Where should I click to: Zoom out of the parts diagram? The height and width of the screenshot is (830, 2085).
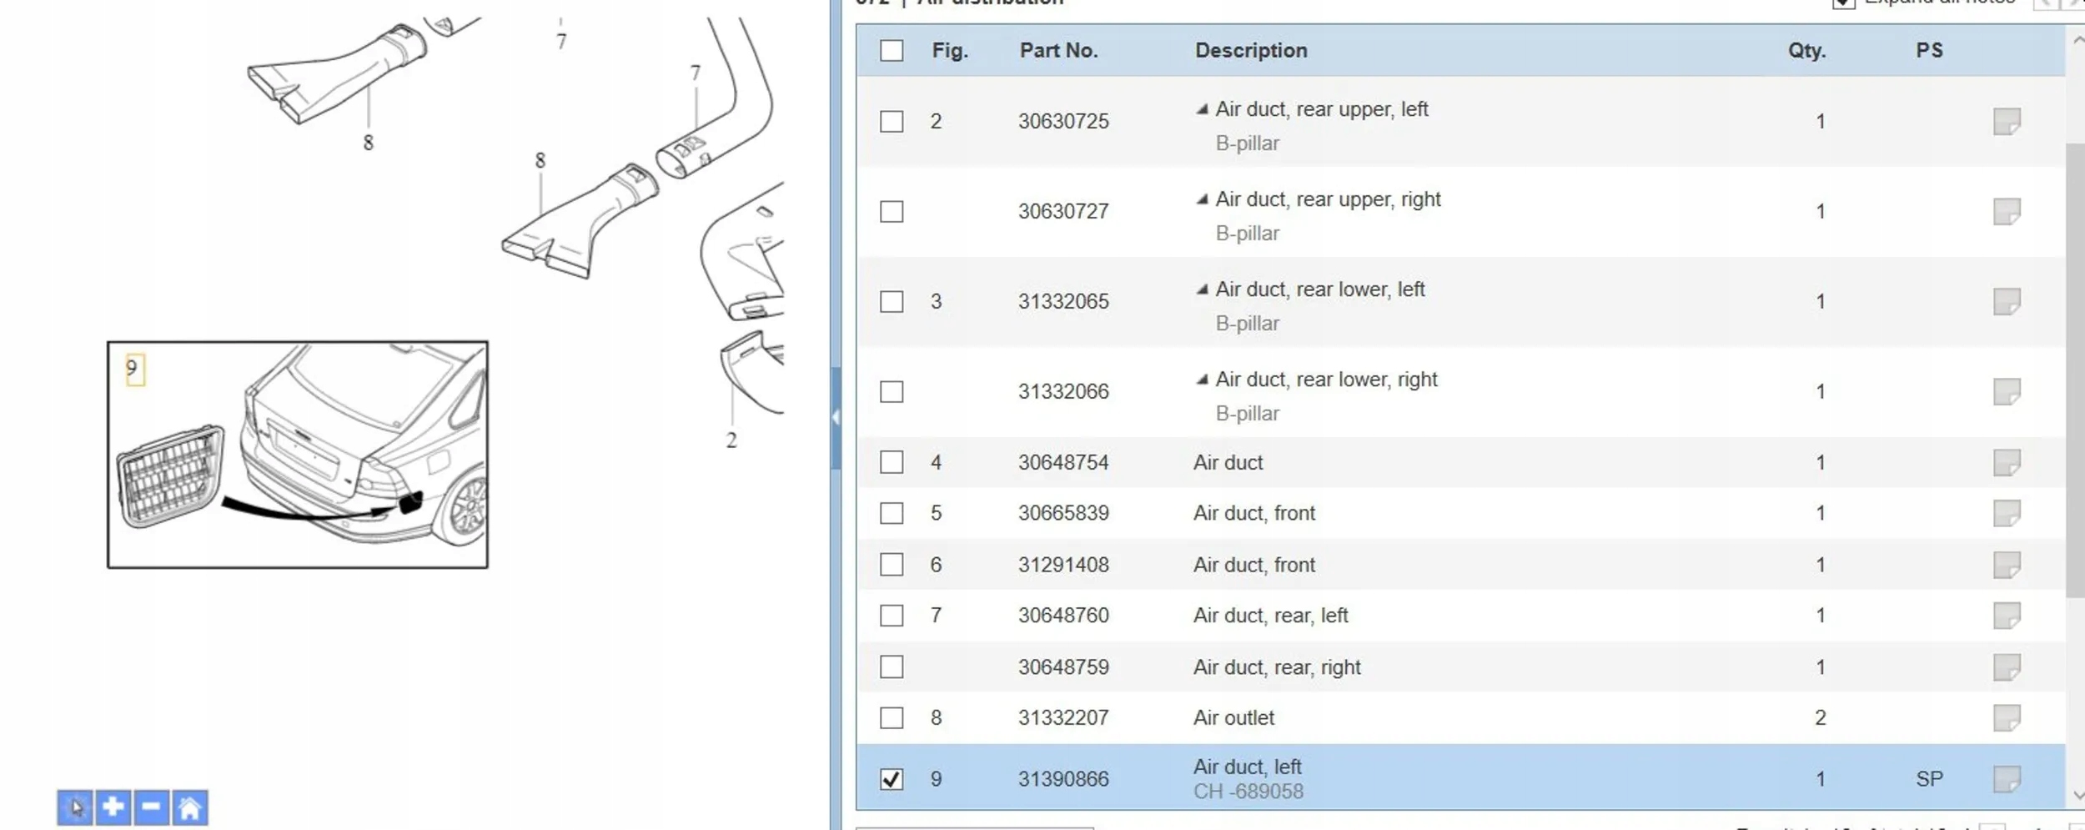[x=151, y=807]
